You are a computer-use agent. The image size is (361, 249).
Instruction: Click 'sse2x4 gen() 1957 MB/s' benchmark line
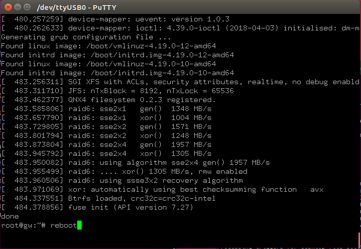tap(107, 145)
